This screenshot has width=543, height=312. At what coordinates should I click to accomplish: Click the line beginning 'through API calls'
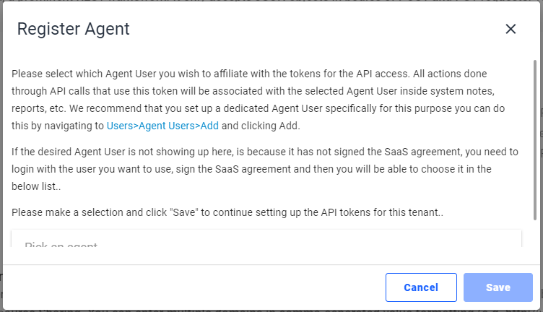253,91
